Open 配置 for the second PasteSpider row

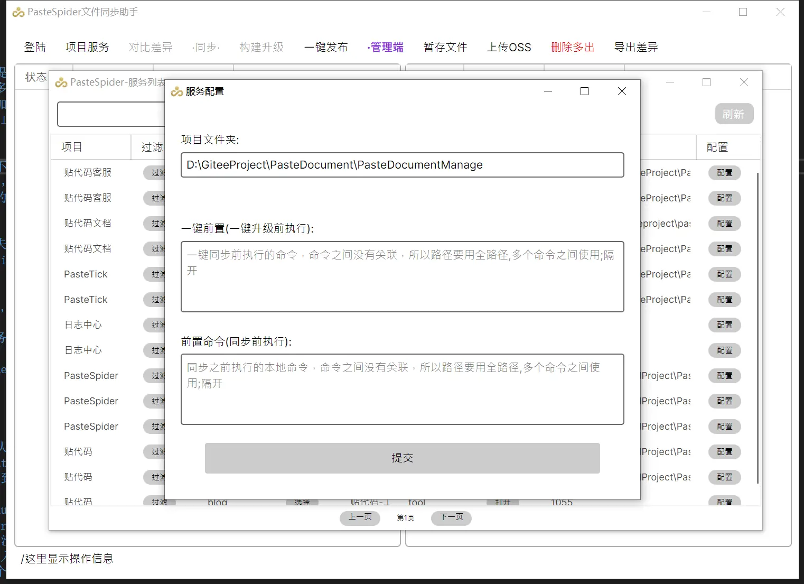(x=724, y=401)
